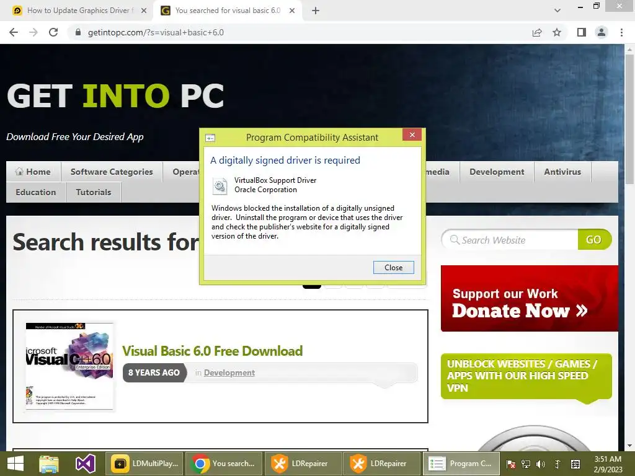Click the Donate Now banner

point(530,298)
